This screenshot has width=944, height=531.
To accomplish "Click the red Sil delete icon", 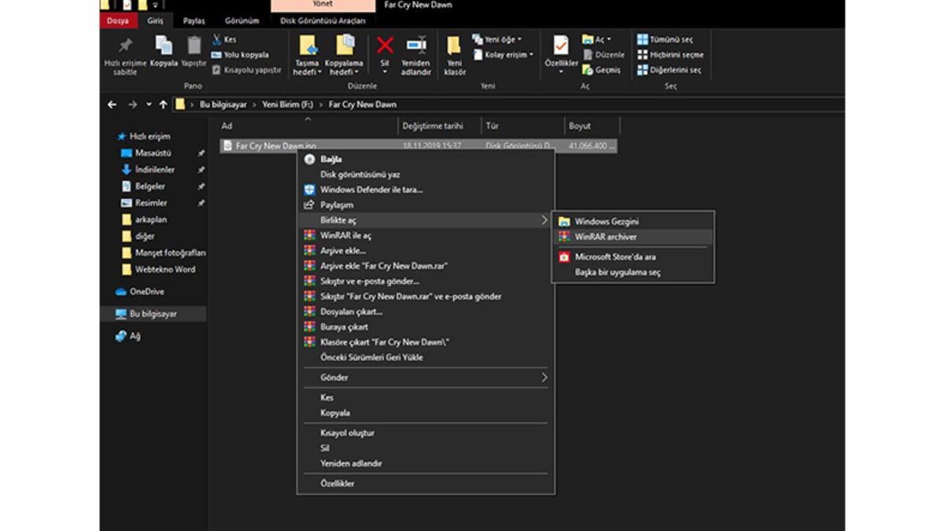I will click(385, 47).
